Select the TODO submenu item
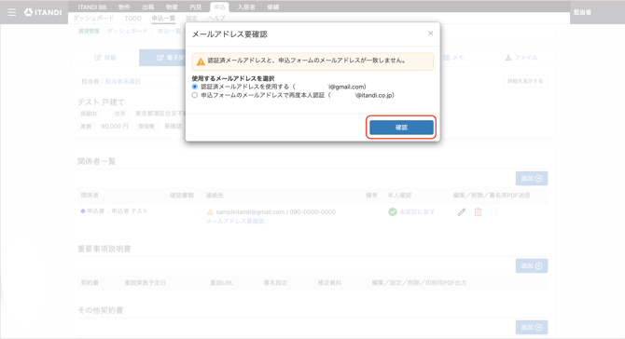 pos(132,19)
